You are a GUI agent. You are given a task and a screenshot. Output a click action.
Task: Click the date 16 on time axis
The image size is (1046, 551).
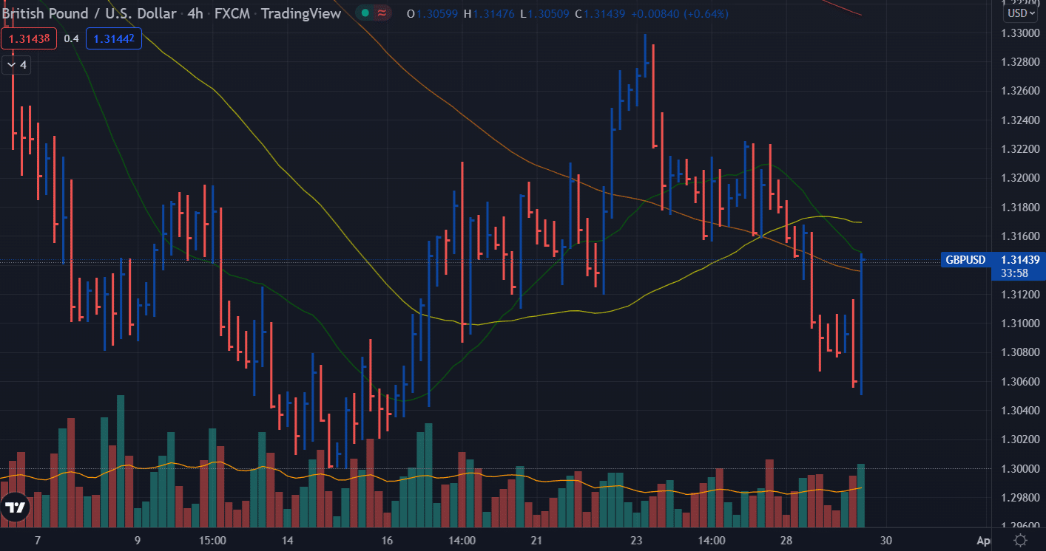pyautogui.click(x=387, y=541)
